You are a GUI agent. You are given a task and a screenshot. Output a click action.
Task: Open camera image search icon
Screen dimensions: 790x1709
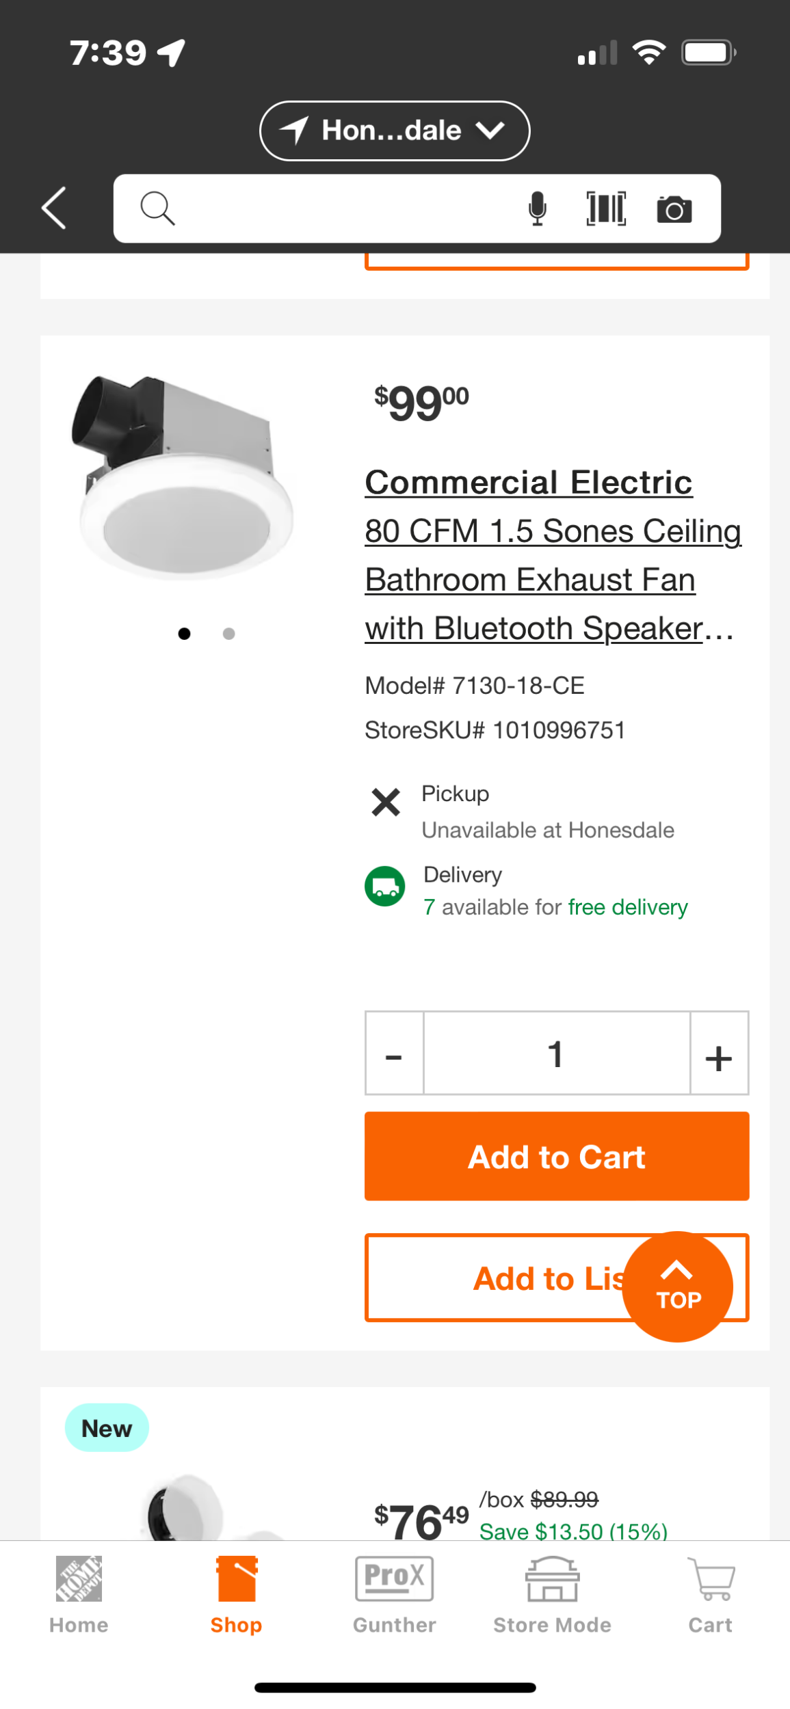(x=674, y=209)
